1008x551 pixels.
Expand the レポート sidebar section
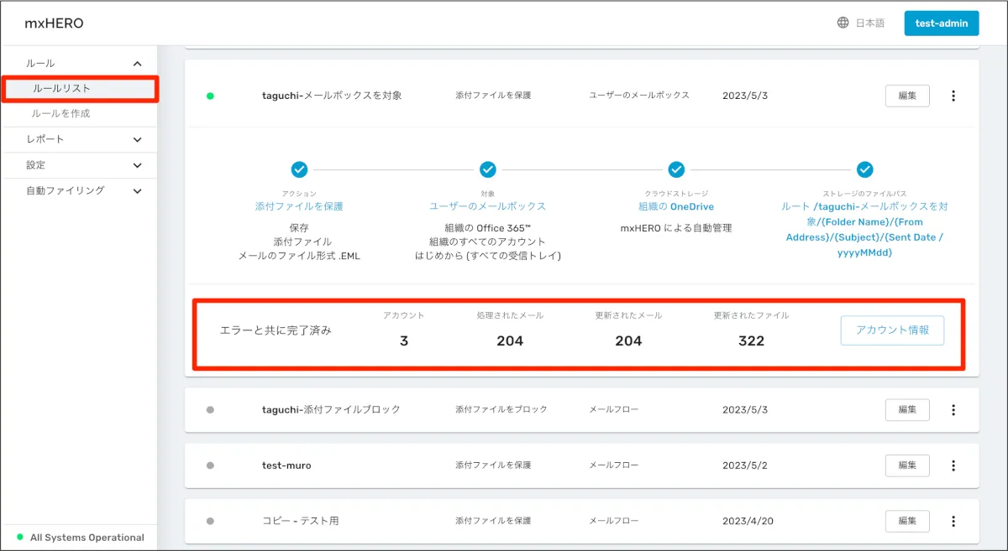[x=138, y=139]
